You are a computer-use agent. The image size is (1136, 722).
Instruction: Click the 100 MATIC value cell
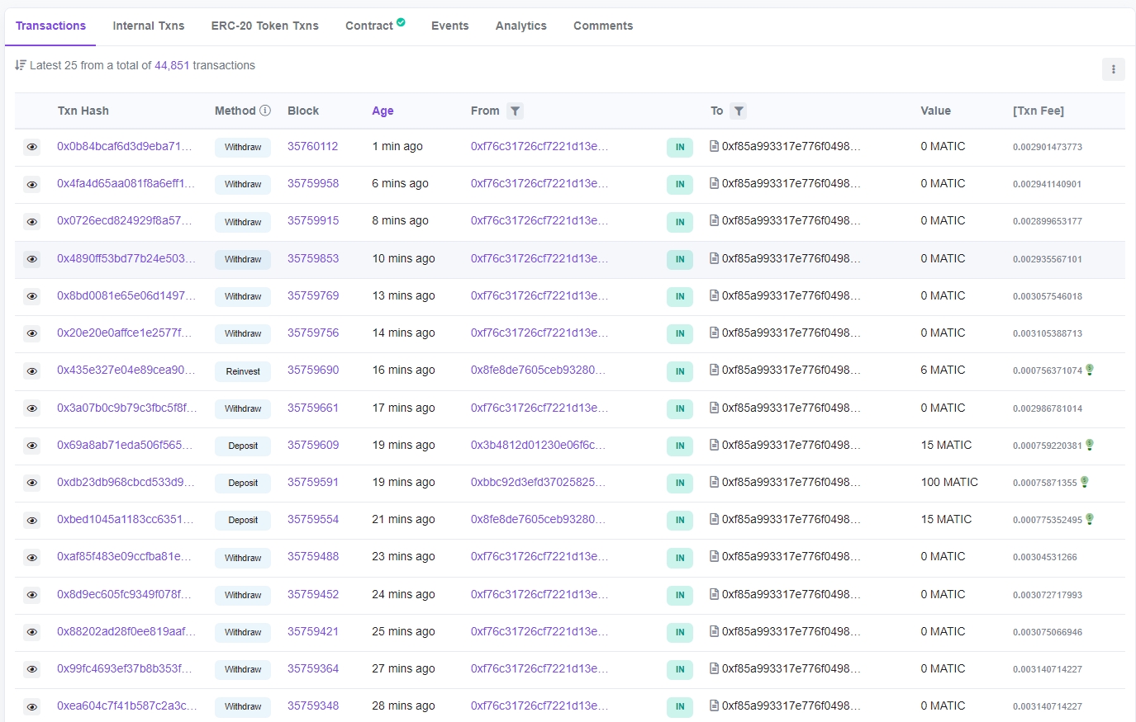(949, 482)
